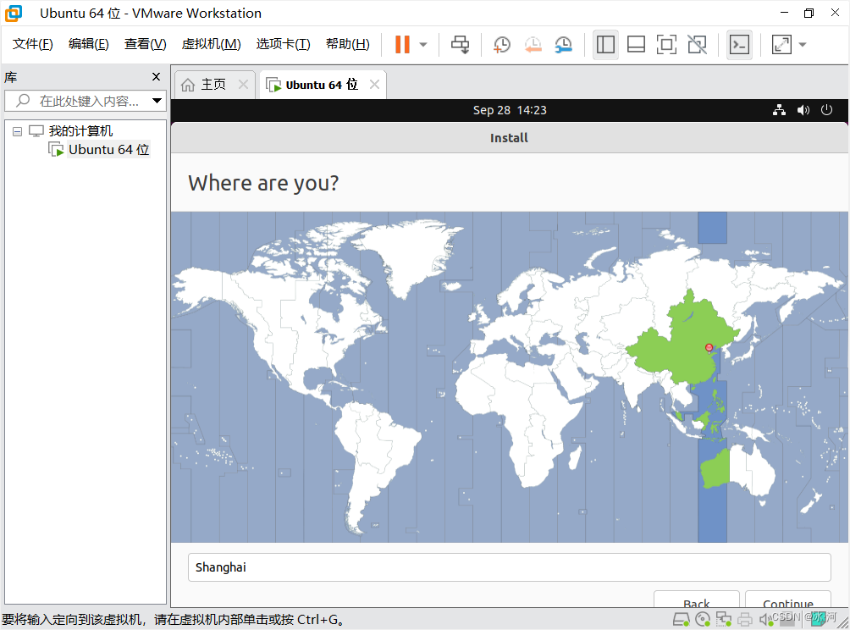Open the 选项卡(T) menu
The width and height of the screenshot is (850, 630).
tap(283, 44)
